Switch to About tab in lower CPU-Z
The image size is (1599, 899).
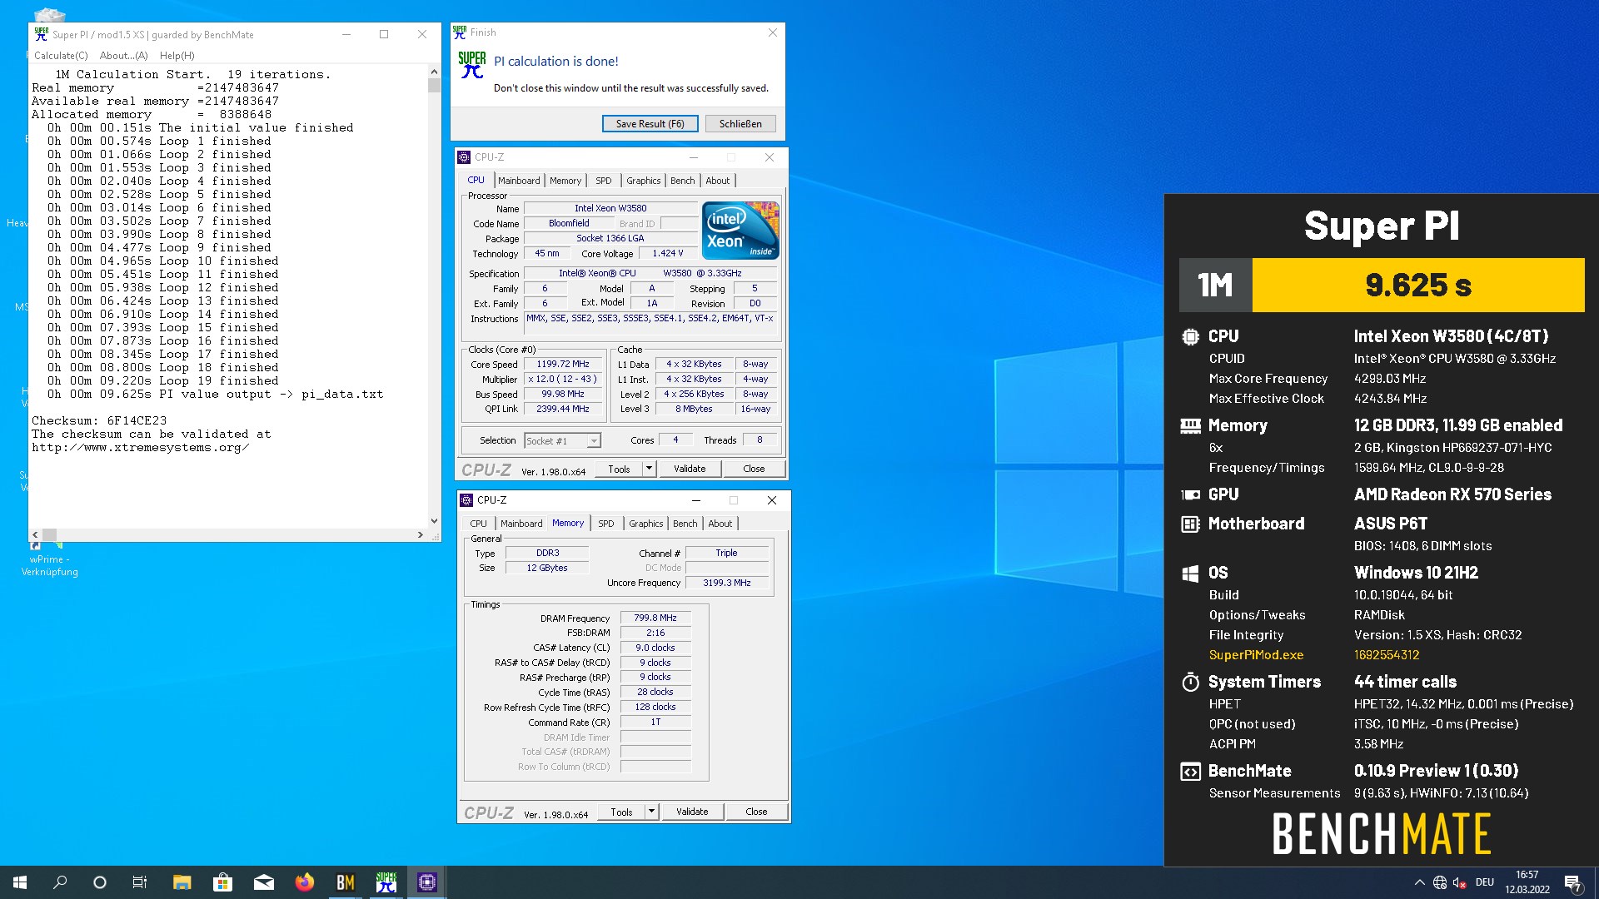point(720,524)
